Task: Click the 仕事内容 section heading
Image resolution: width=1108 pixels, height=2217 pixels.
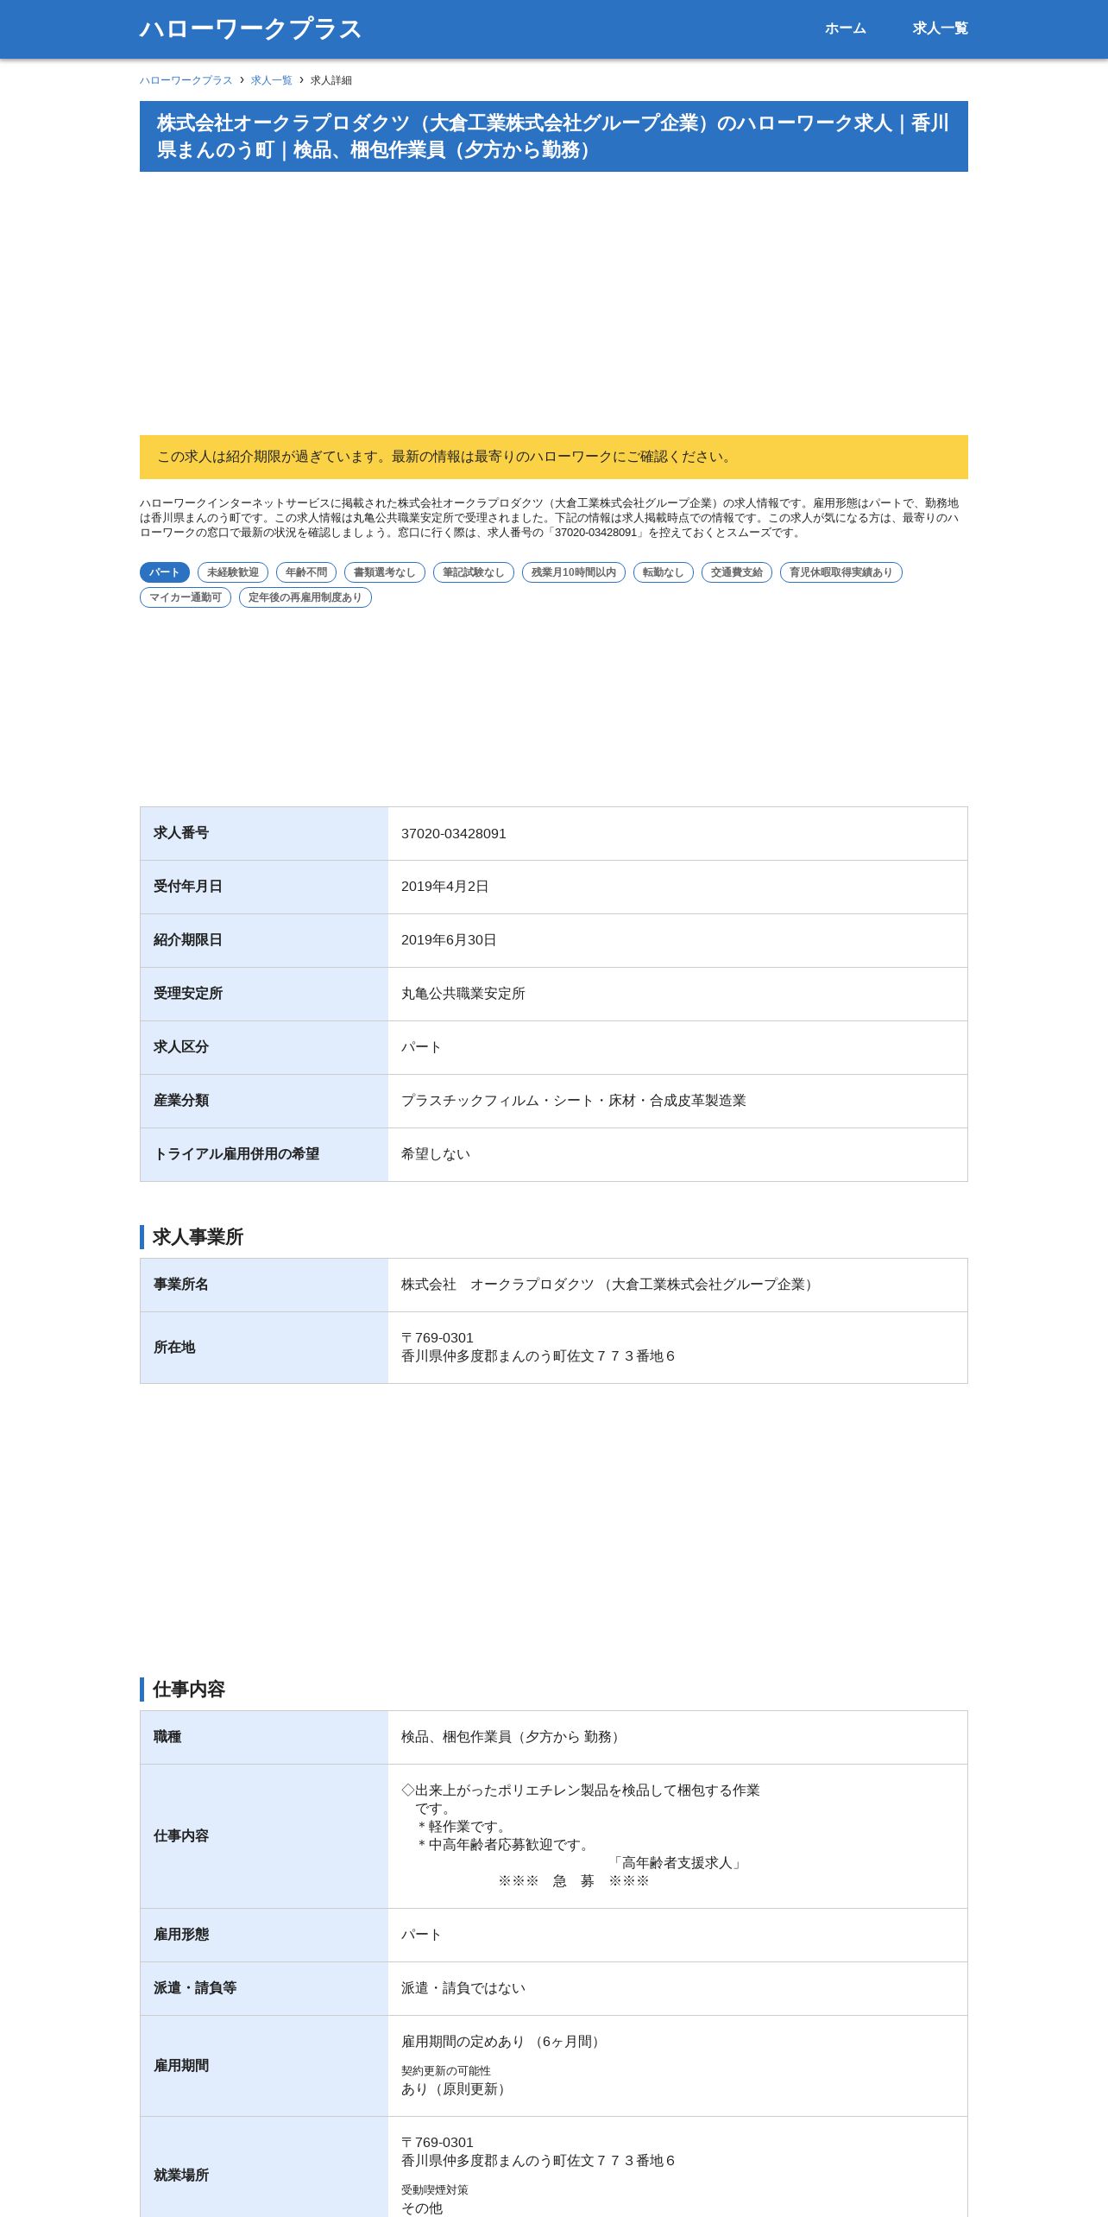Action: (x=189, y=1690)
